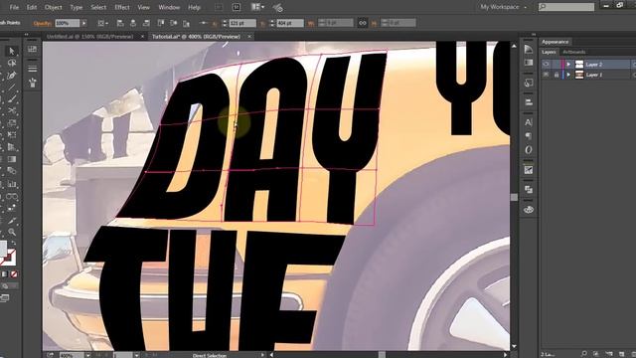This screenshot has width=636, height=358.
Task: Switch to the Appearance panel tab
Action: [555, 42]
